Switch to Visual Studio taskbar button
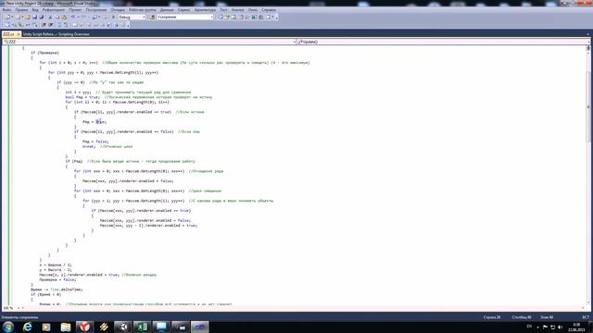The width and height of the screenshot is (593, 333). pos(200,327)
